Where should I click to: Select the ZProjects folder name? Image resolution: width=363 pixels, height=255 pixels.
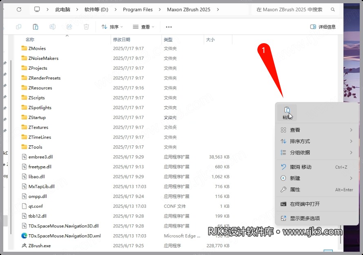[38, 68]
